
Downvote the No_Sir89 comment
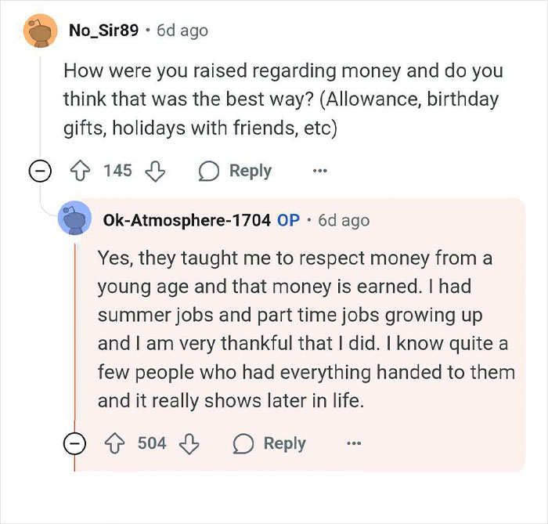155,171
